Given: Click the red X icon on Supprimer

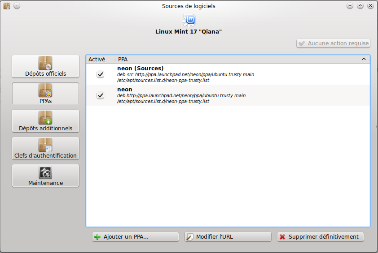Looking at the screenshot, I should (282, 237).
